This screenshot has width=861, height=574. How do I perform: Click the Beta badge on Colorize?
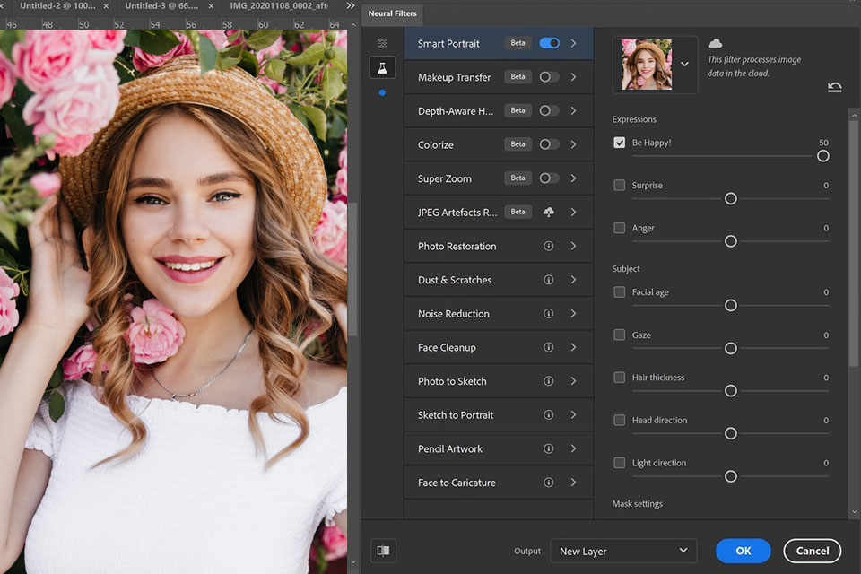click(517, 144)
